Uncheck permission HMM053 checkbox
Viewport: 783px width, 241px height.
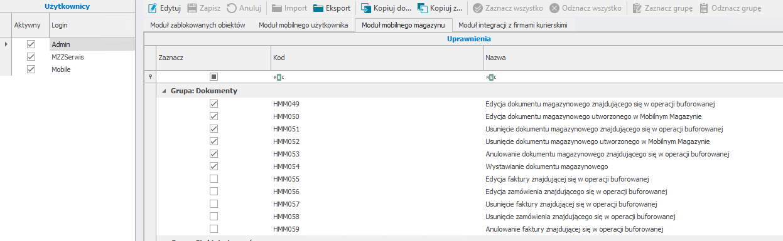coord(213,154)
